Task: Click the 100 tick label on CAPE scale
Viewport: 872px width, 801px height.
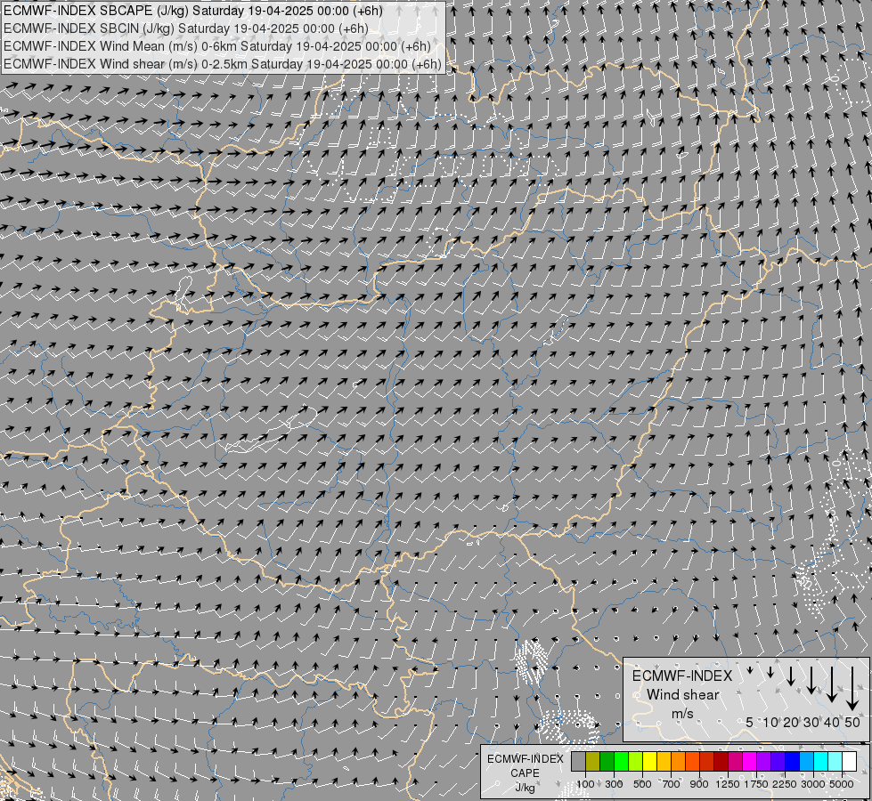Action: [585, 784]
